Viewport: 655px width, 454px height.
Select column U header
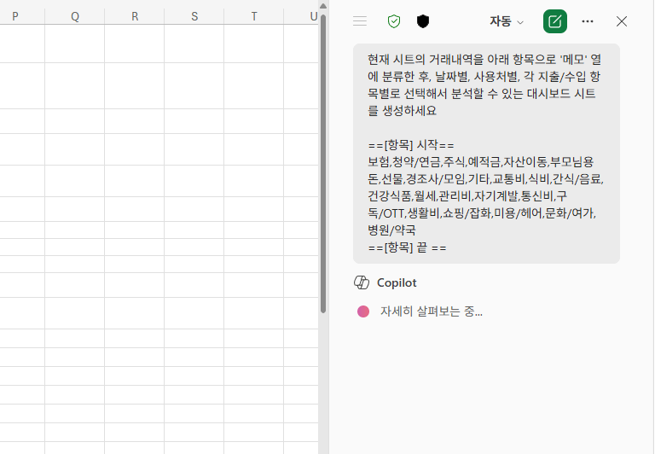coord(302,16)
